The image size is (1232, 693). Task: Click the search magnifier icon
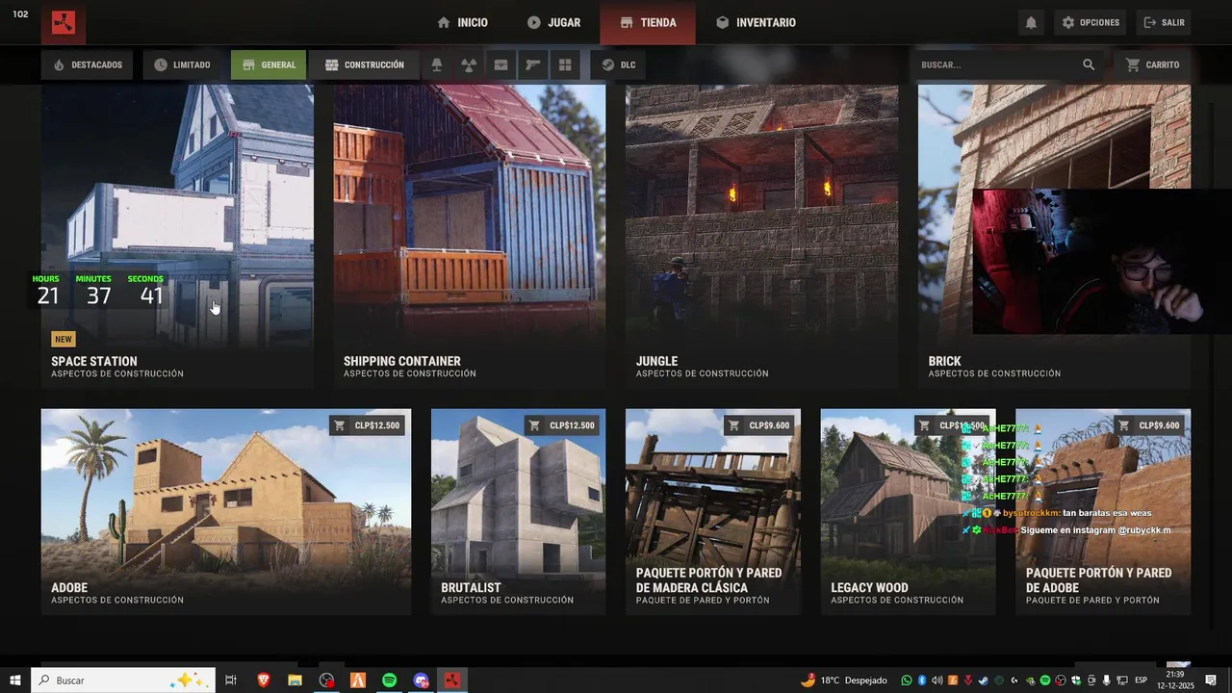pos(1089,64)
